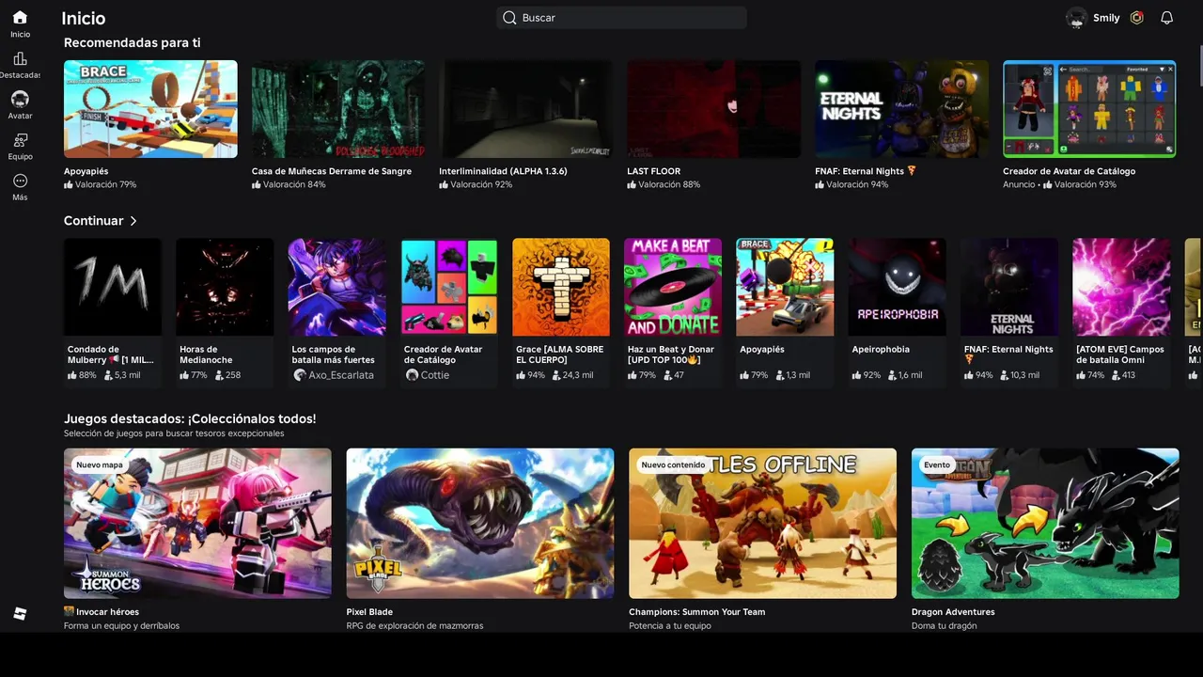Open the Más three-dots icon
The image size is (1203, 677).
point(20,181)
